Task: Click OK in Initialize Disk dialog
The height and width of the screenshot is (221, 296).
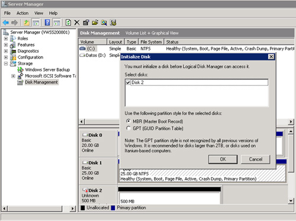Action: pos(223,159)
